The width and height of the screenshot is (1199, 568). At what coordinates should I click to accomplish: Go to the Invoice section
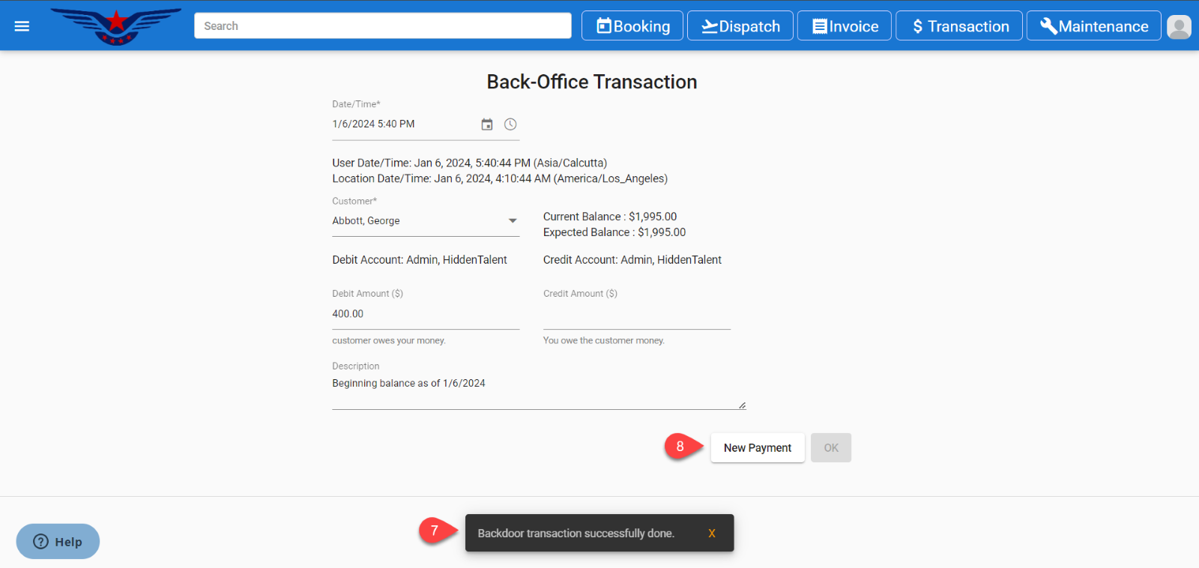[x=845, y=26]
